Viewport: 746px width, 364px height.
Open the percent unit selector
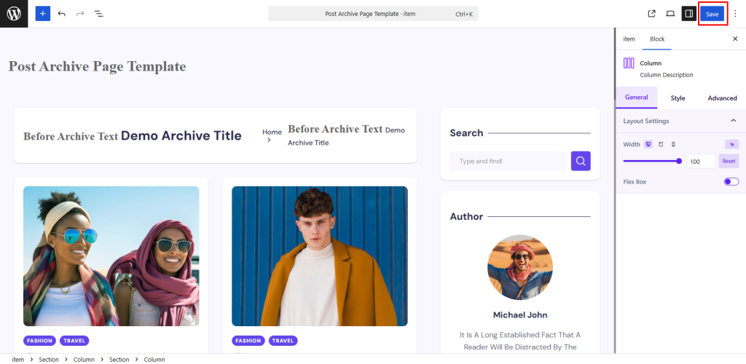(x=731, y=144)
